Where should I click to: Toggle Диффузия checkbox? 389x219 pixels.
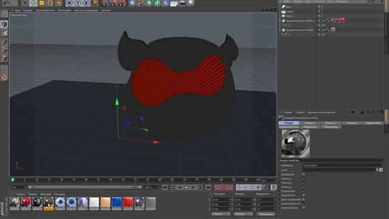303,175
